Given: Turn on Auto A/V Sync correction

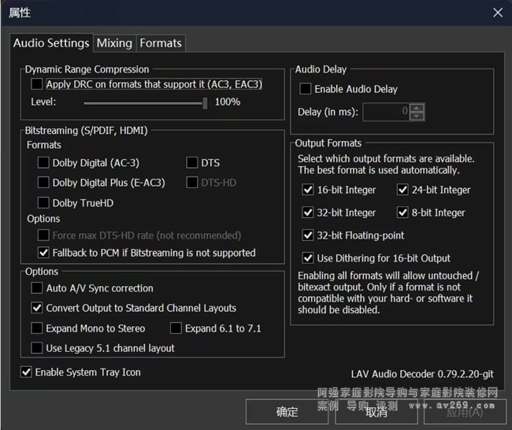Looking at the screenshot, I should 37,289.
